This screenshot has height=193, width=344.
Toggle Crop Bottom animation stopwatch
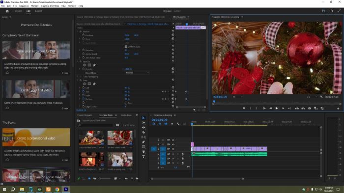pyautogui.click(x=84, y=99)
